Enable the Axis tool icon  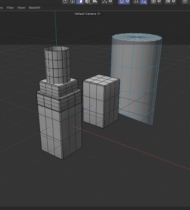click(x=104, y=2)
